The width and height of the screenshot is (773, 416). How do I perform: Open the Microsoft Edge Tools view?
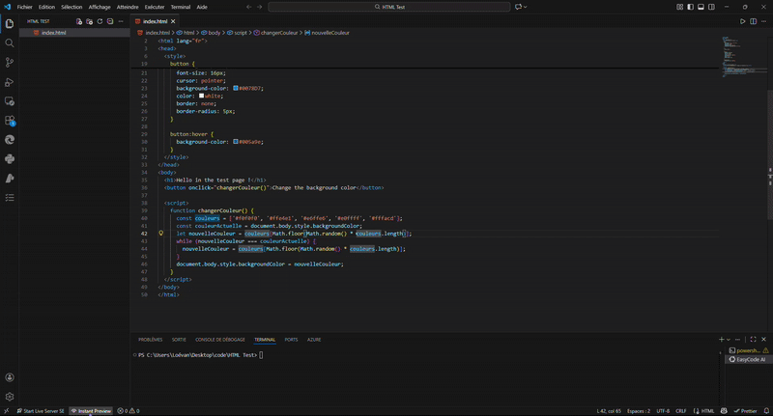[x=10, y=139]
